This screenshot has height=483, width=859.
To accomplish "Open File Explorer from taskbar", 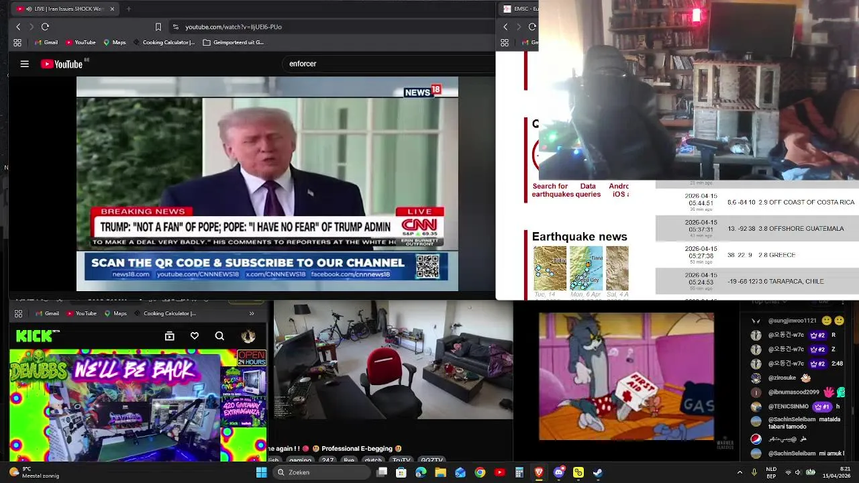I will (x=440, y=472).
